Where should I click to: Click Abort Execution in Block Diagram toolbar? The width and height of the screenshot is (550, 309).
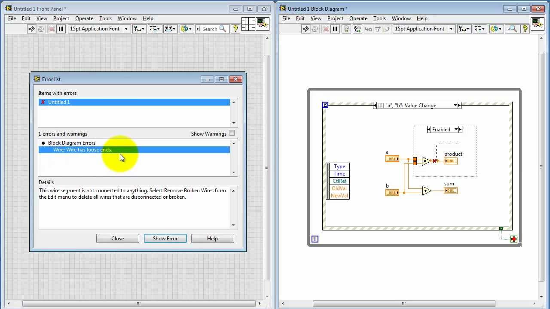pyautogui.click(x=326, y=29)
